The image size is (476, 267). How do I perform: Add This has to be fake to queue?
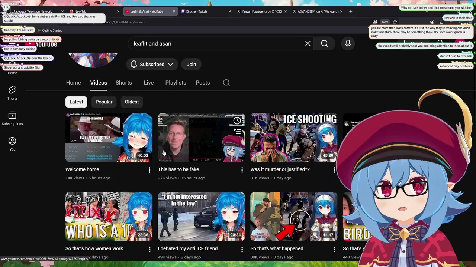[x=237, y=131]
